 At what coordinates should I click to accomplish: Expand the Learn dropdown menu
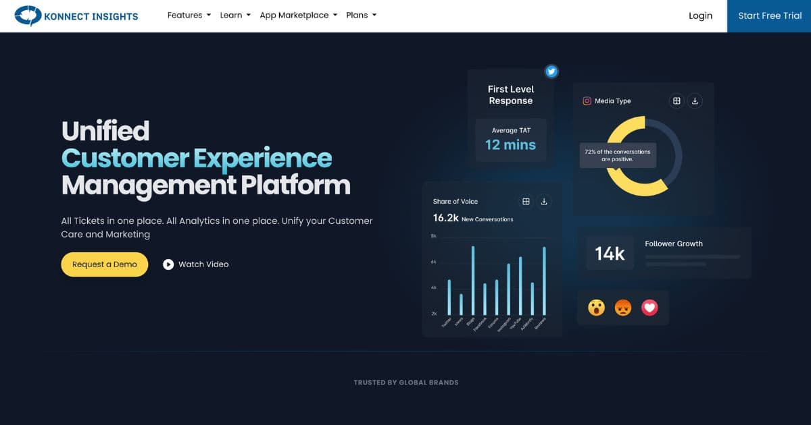point(235,16)
